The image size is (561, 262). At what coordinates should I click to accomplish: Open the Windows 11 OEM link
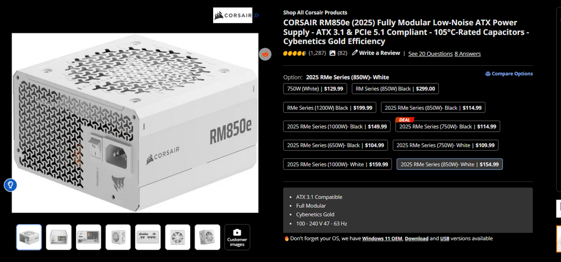382,238
